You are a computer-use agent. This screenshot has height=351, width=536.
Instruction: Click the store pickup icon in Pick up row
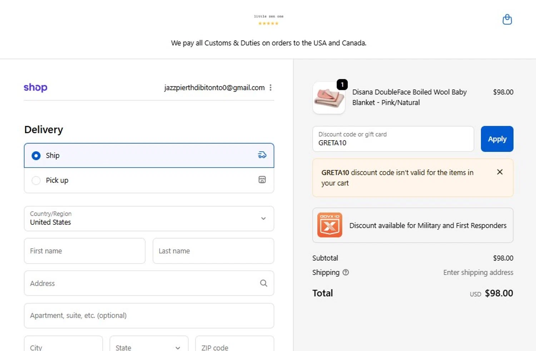click(262, 180)
